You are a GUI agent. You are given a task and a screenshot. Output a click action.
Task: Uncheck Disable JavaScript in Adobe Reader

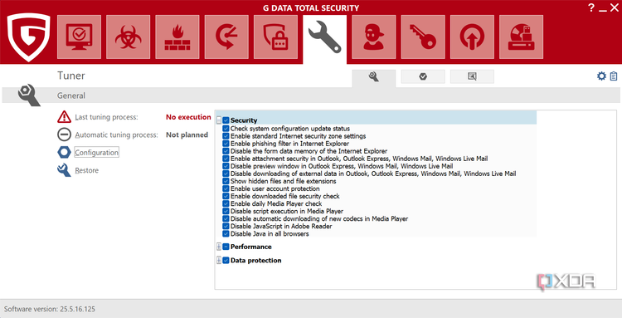(x=226, y=227)
